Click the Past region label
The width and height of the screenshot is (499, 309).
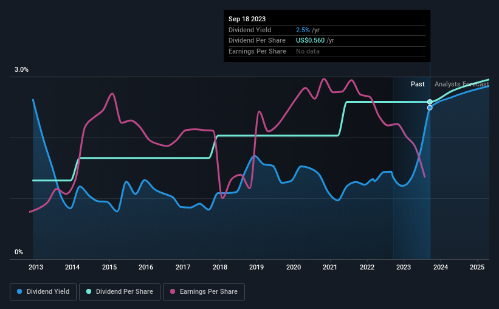[418, 84]
